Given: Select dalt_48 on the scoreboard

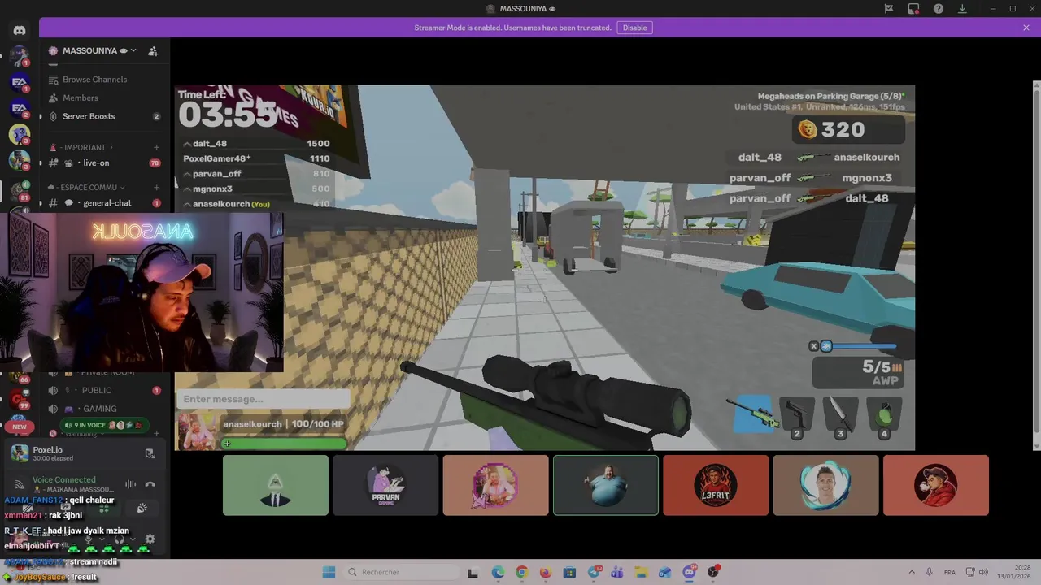Looking at the screenshot, I should click(x=256, y=144).
